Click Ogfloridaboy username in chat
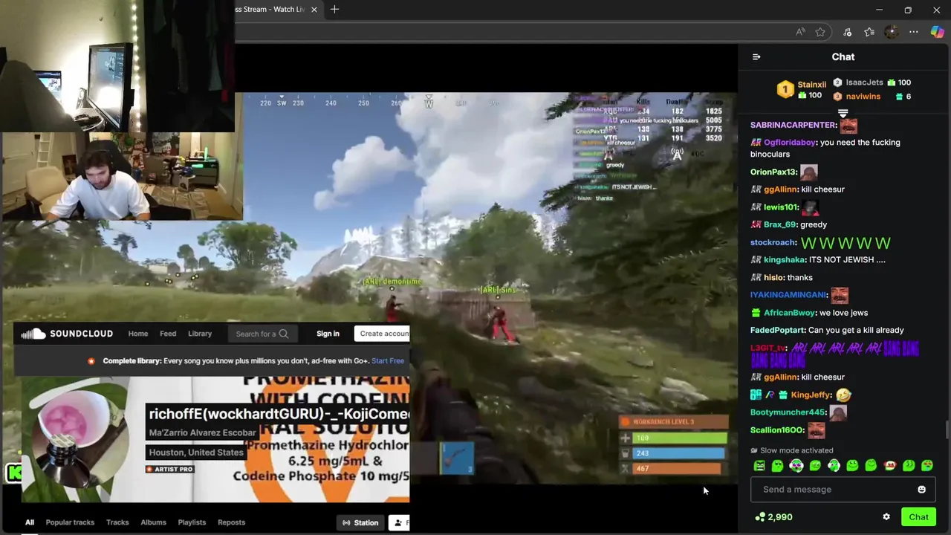 point(790,143)
